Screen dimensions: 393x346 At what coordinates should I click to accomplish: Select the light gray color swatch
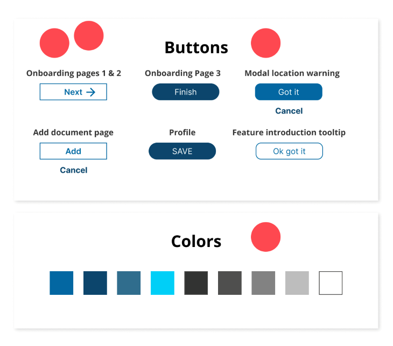point(297,283)
